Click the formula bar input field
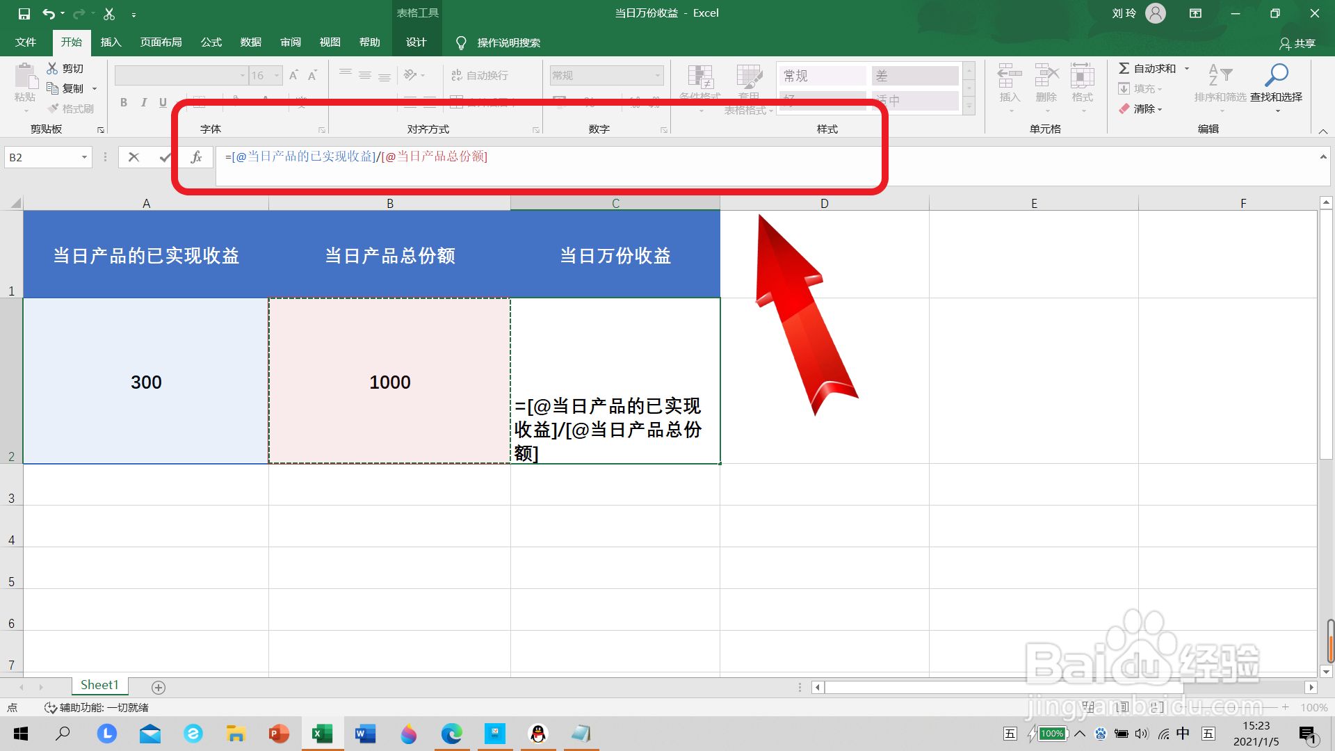The image size is (1335, 751). tap(765, 165)
